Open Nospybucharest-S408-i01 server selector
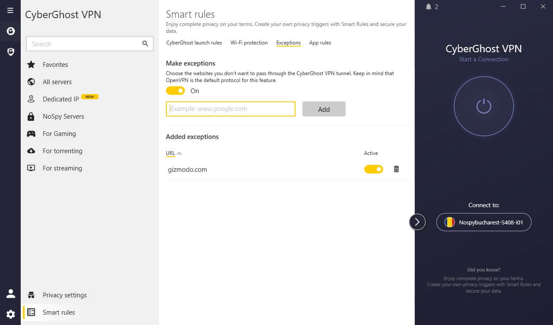553x325 pixels. pos(483,222)
